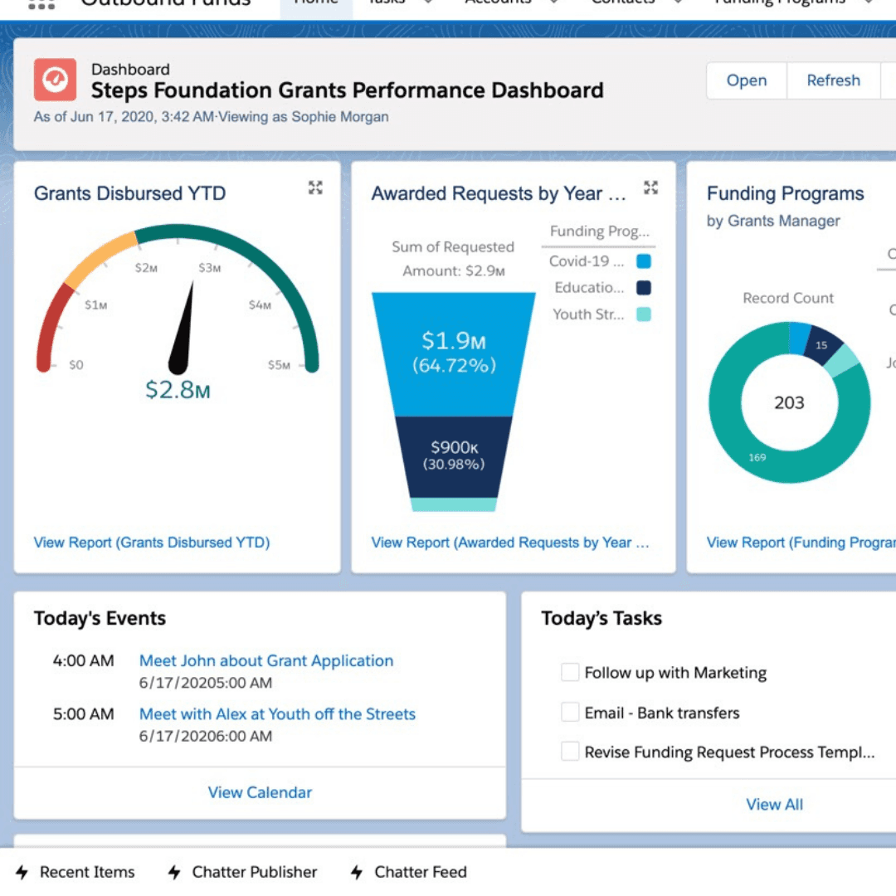Click the As of Jun 17, 2020 timestamp

click(124, 117)
